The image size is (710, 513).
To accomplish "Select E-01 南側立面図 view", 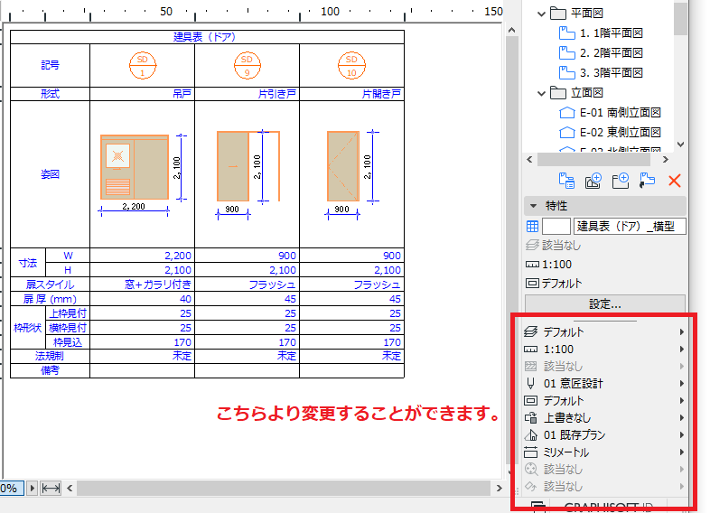I will [x=610, y=113].
